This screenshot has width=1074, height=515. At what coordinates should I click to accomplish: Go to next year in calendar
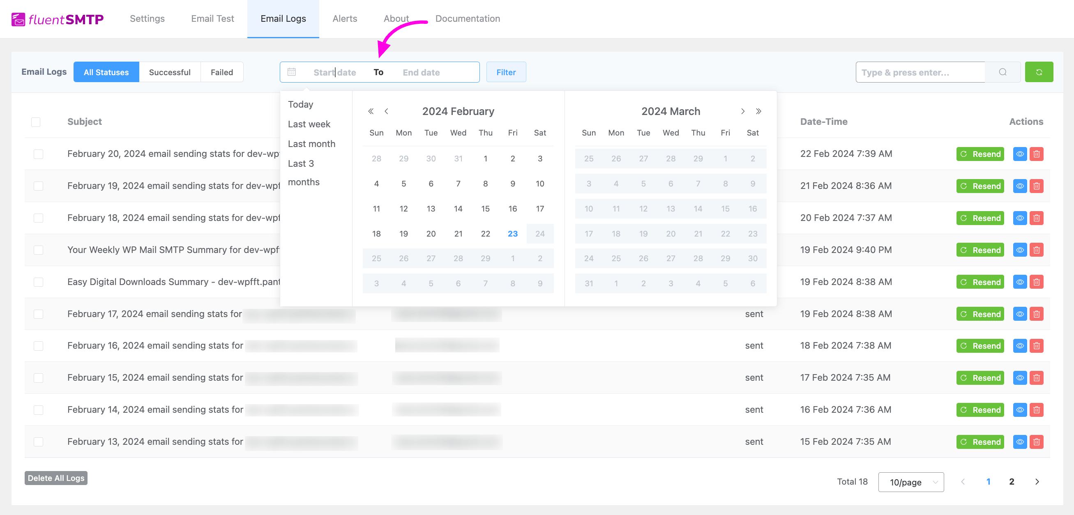(x=758, y=111)
